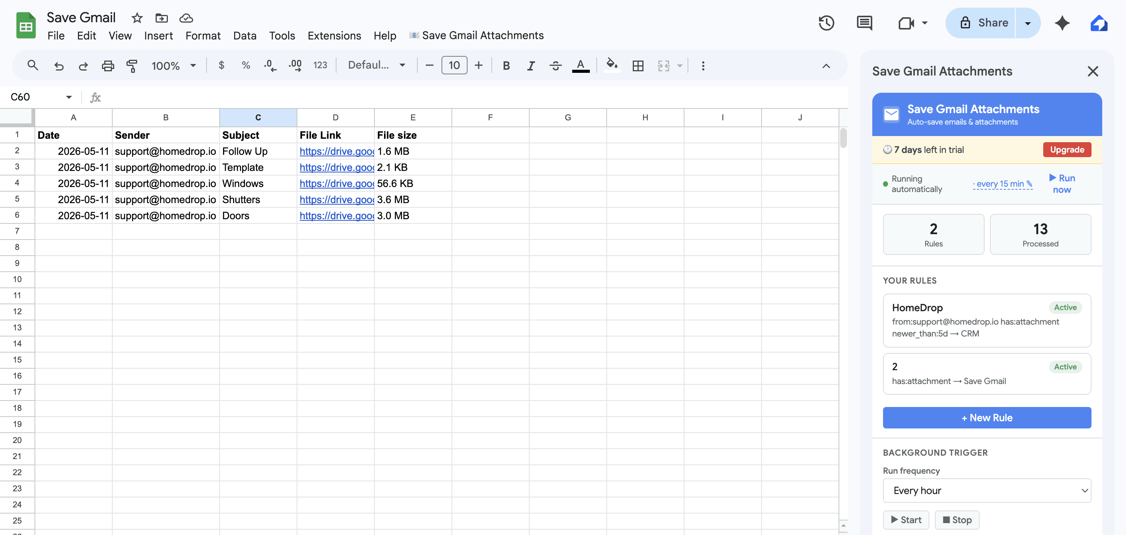Close the Save Gmail Attachments sidebar
1126x535 pixels.
[x=1093, y=71]
